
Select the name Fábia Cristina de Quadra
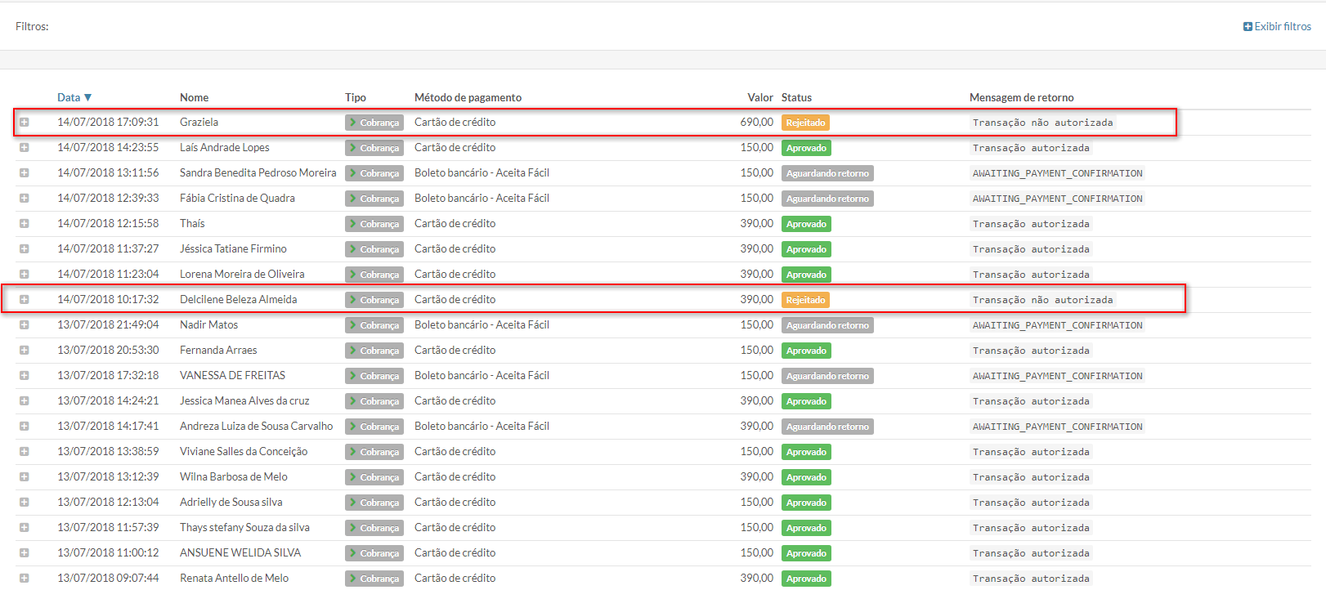(237, 199)
